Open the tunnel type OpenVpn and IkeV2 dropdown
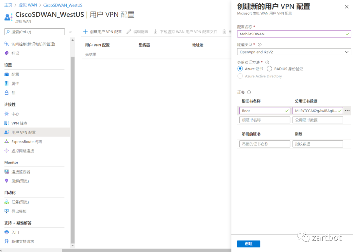Screen dimensions: 353x252 tap(294, 52)
